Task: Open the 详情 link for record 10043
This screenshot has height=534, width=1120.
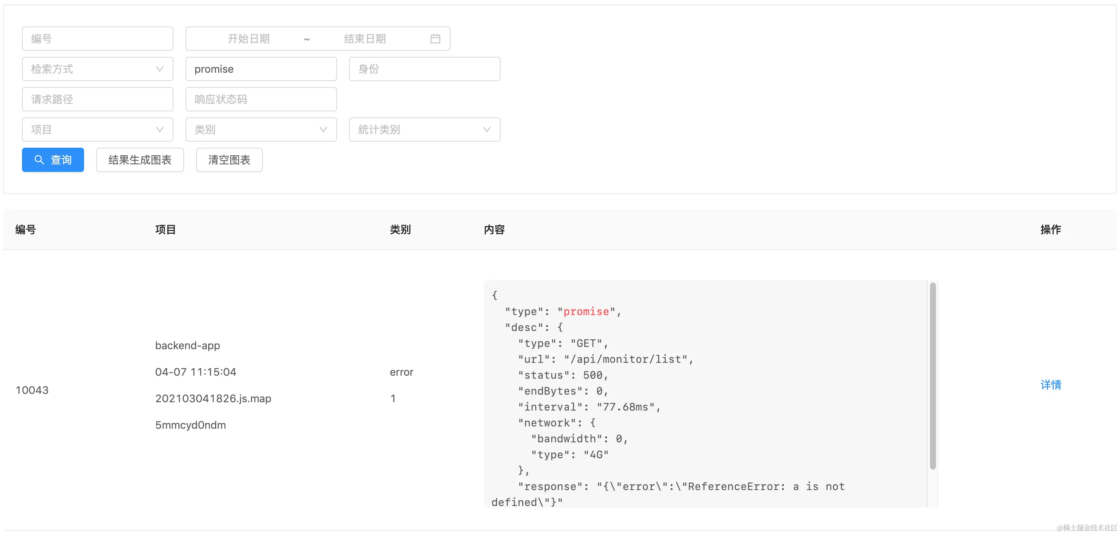Action: click(x=1050, y=385)
